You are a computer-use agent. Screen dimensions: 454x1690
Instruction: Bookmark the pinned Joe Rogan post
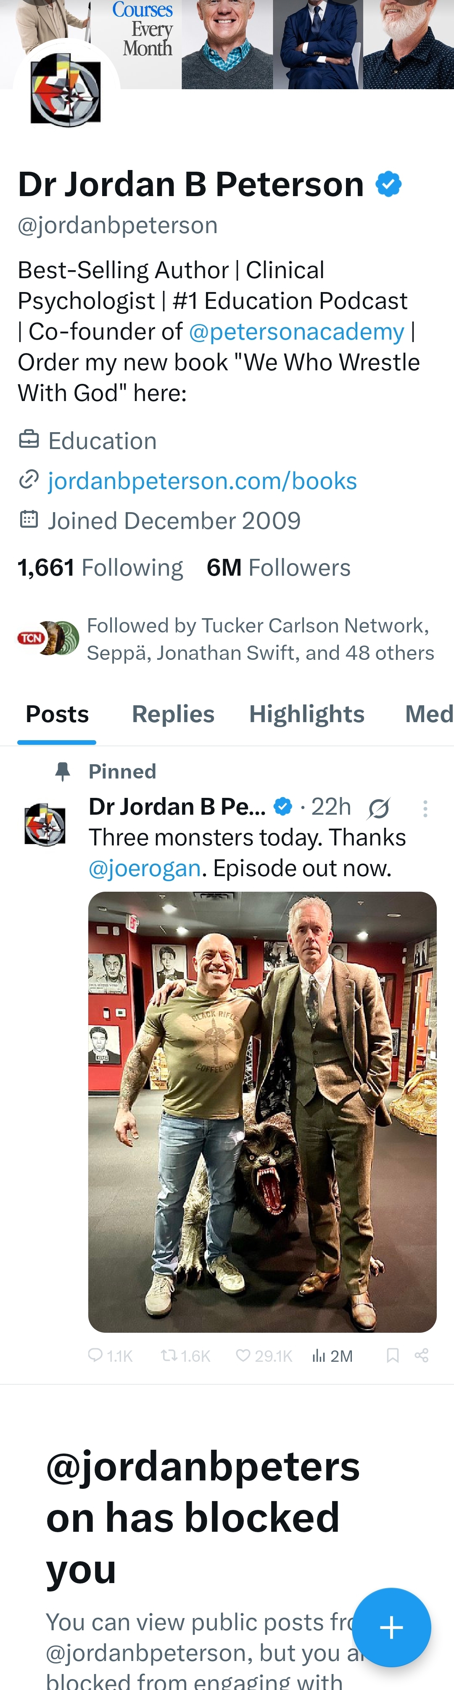[x=393, y=1355]
